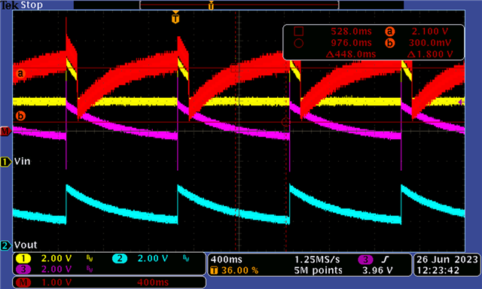Click the record view bar at top
Viewport: 482px width, 289px height.
pyautogui.click(x=239, y=5)
